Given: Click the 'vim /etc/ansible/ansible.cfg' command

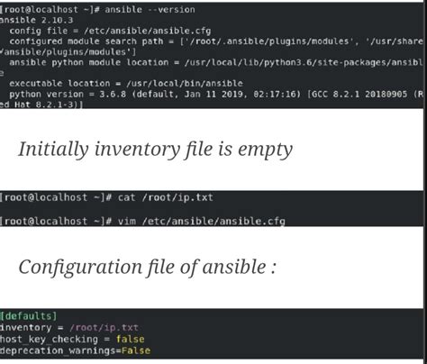Looking at the screenshot, I should (x=202, y=222).
